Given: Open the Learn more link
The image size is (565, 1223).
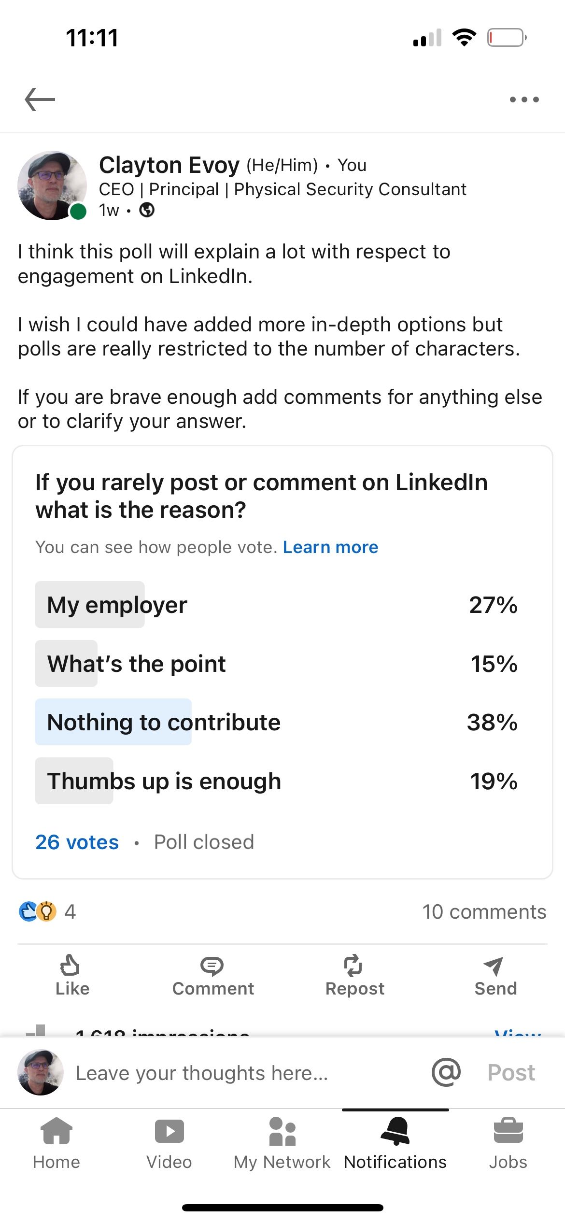Looking at the screenshot, I should pos(331,547).
